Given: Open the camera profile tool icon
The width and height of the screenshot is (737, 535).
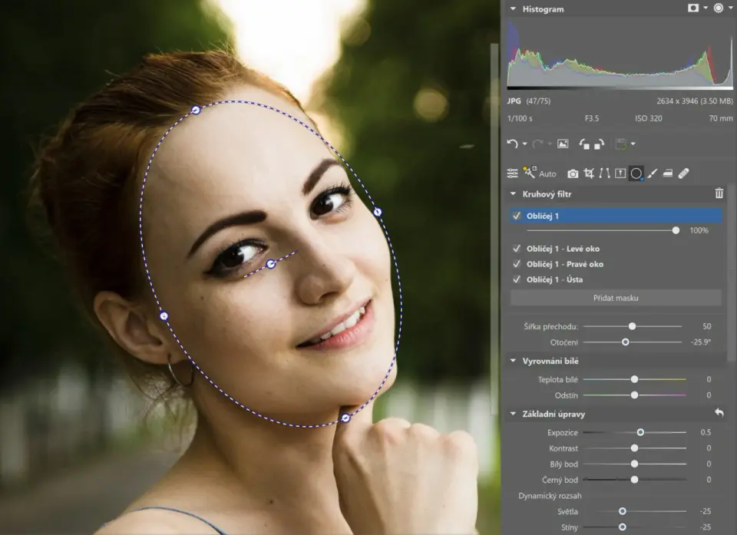Looking at the screenshot, I should pos(573,173).
